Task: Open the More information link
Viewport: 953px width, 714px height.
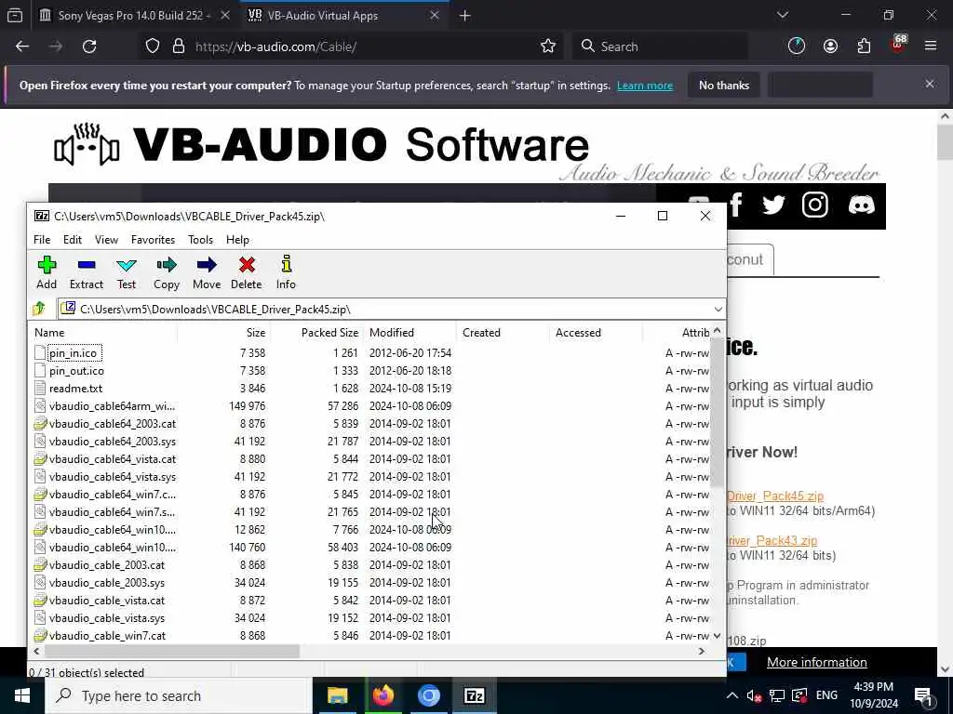Action: 817,662
